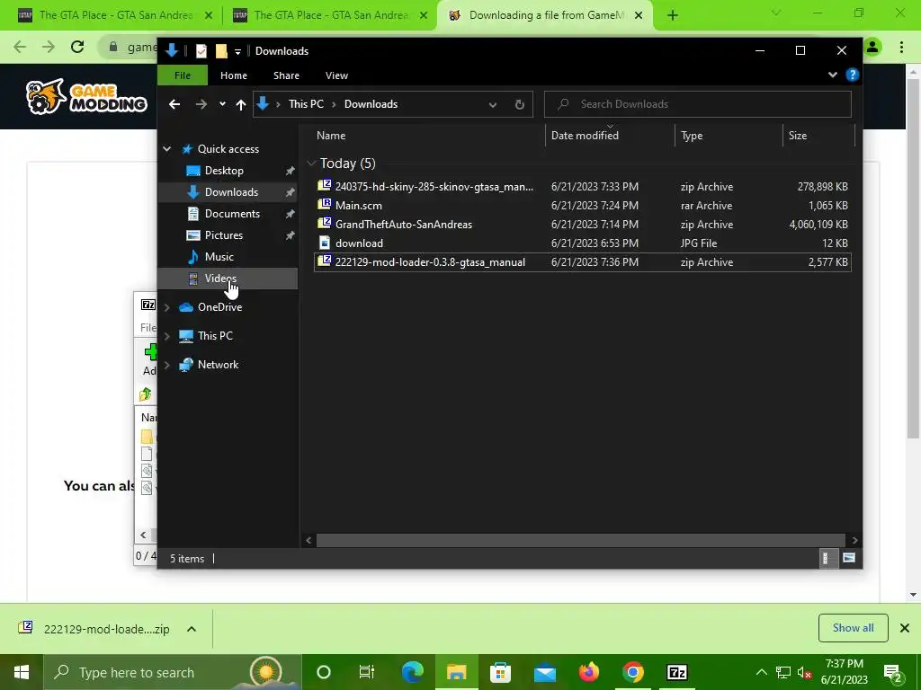Screen dimensions: 921x690
Task: Go forward in File Explorer
Action: 201,104
